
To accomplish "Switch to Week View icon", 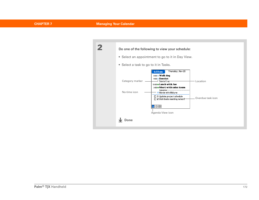I will click(158, 106).
